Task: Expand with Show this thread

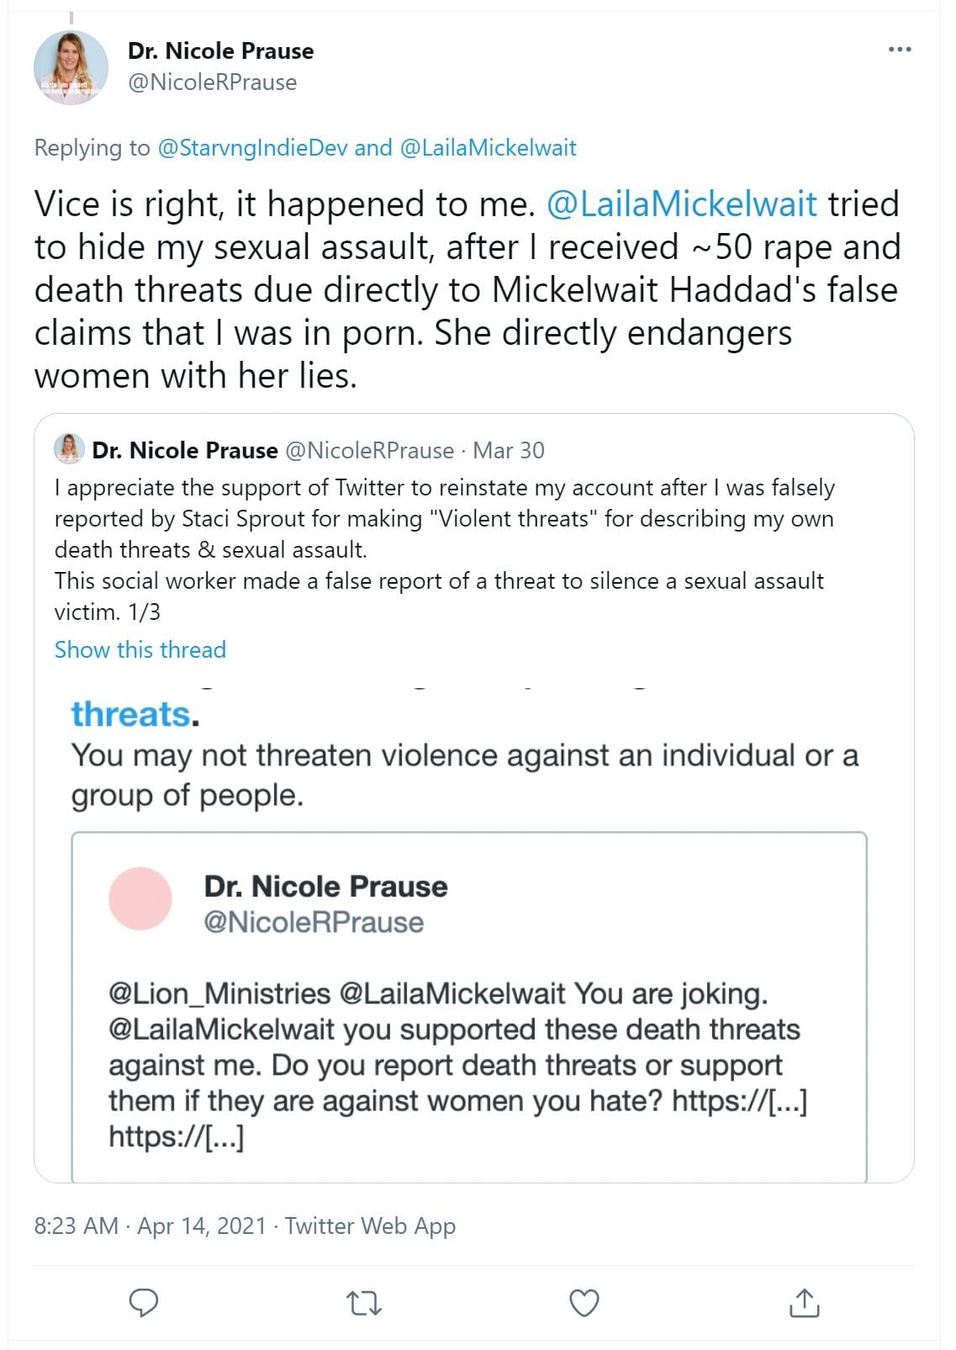Action: [140, 649]
